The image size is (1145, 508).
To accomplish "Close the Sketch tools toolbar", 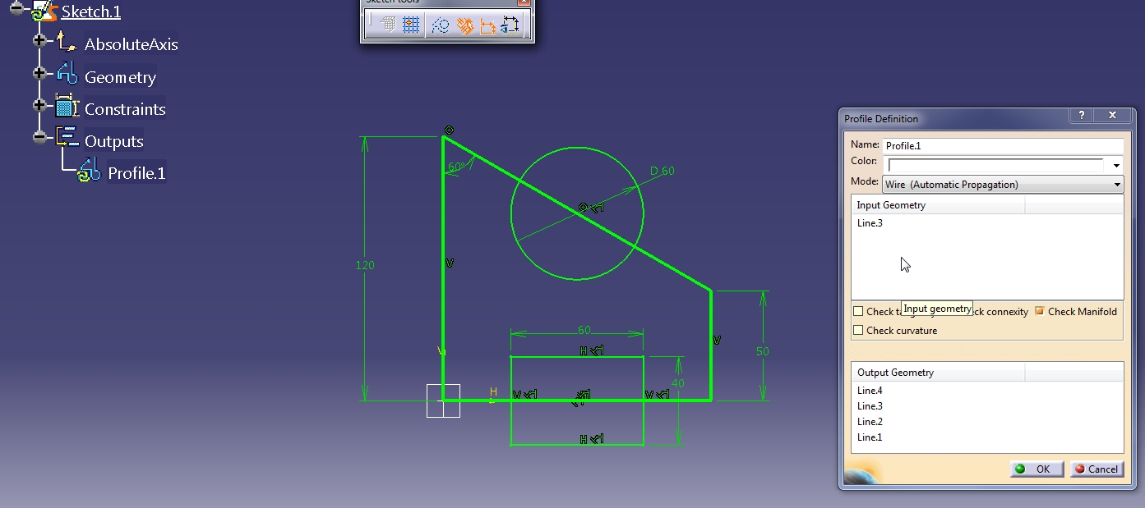I will 523,2.
